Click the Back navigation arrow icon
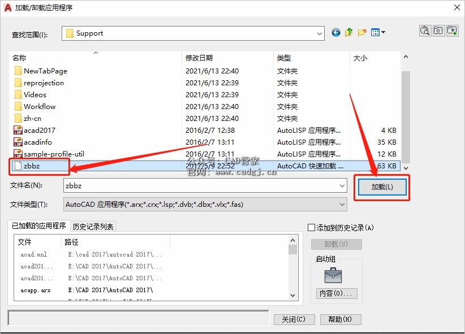Viewport: 465px width, 334px height. (335, 32)
